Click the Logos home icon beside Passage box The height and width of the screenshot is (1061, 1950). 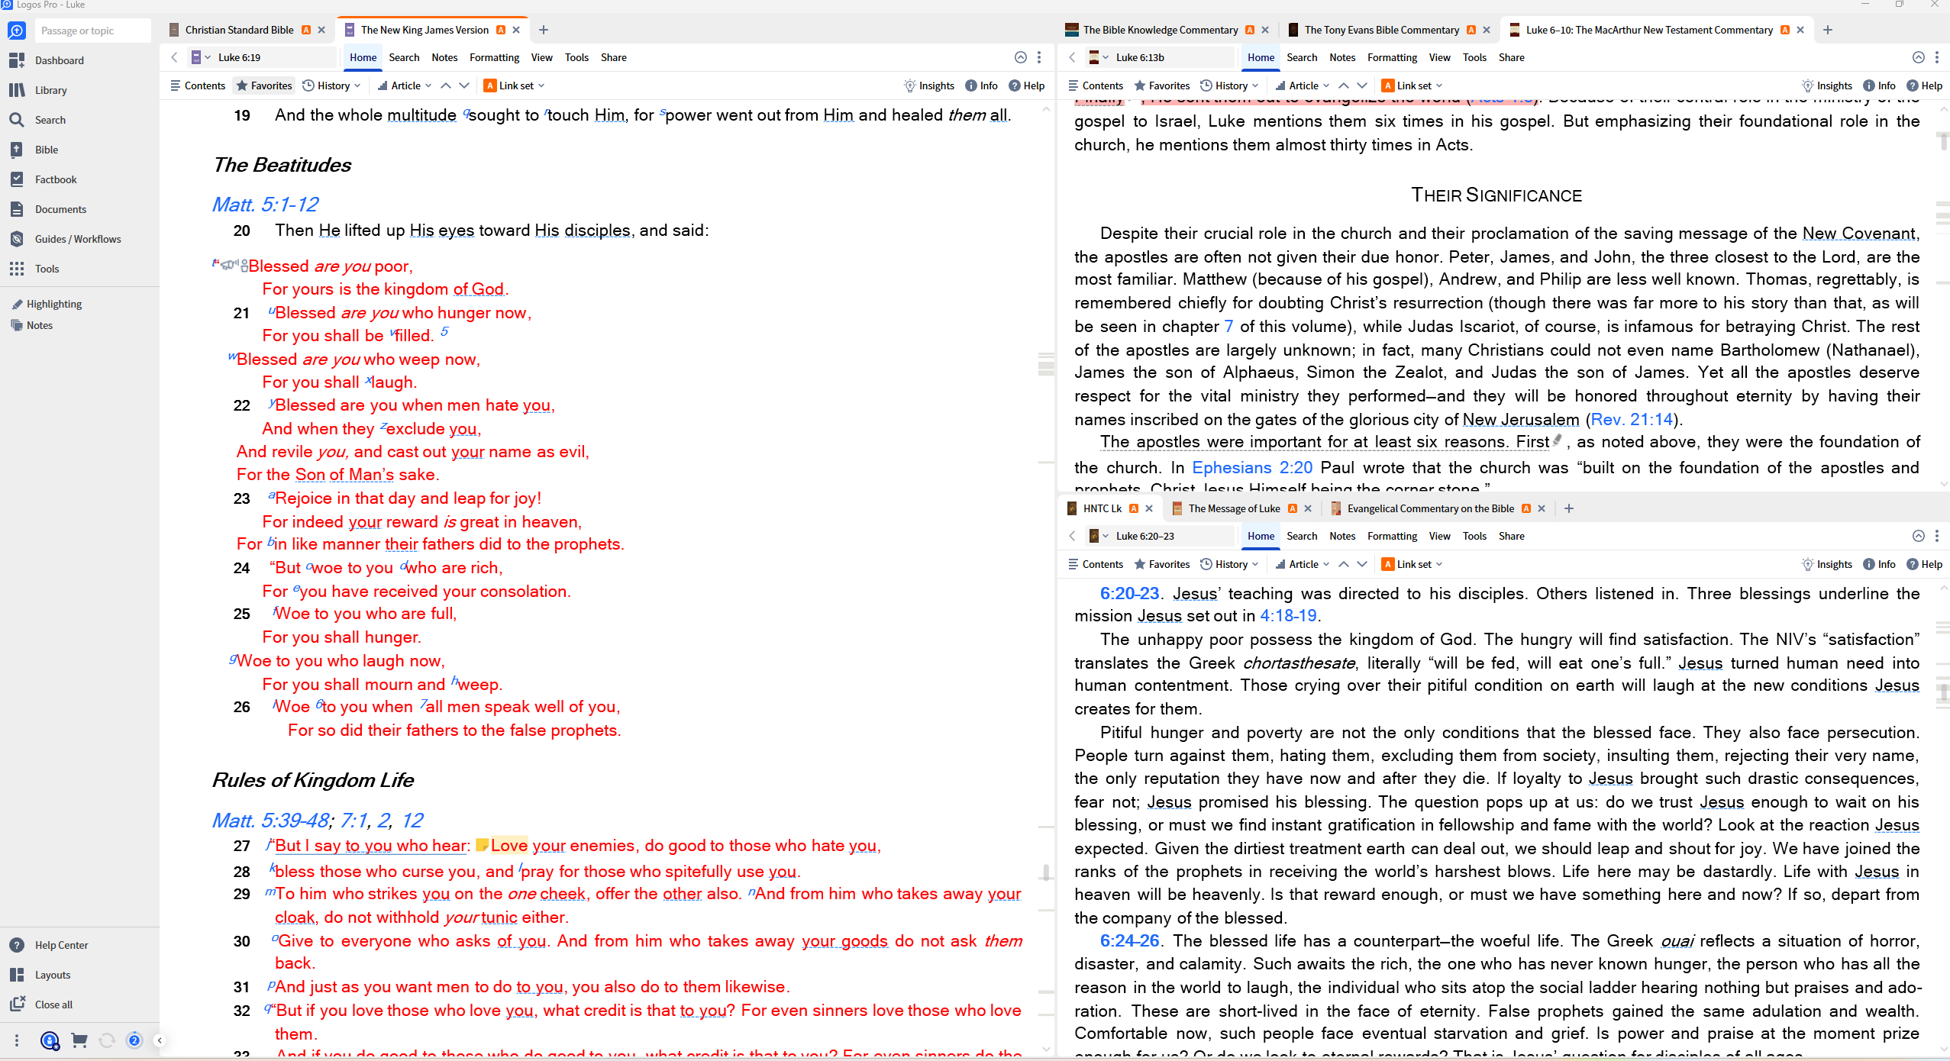point(17,31)
